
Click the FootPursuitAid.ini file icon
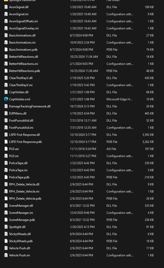point(6,128)
